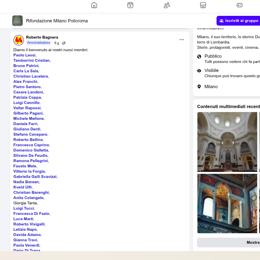
Task: Open Paola Venerdì's profile
Action: [26, 245]
